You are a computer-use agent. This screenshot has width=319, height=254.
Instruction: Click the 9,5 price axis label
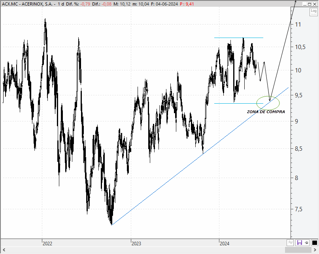tap(299, 95)
